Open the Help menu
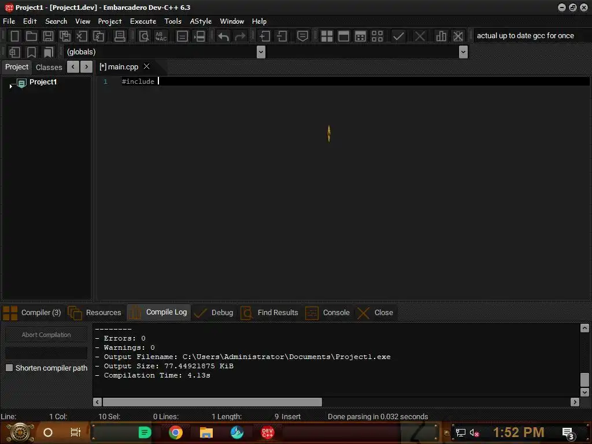 260,21
